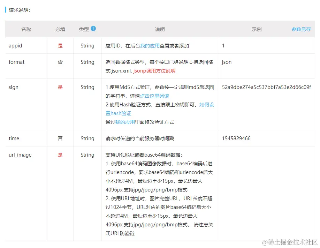Click the 示例 column header
The image size is (320, 248).
257,29
